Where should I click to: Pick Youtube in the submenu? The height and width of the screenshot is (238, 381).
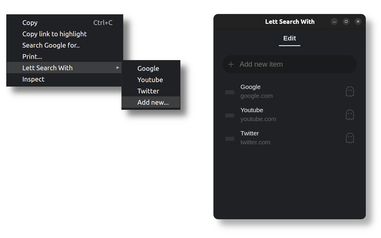[150, 80]
